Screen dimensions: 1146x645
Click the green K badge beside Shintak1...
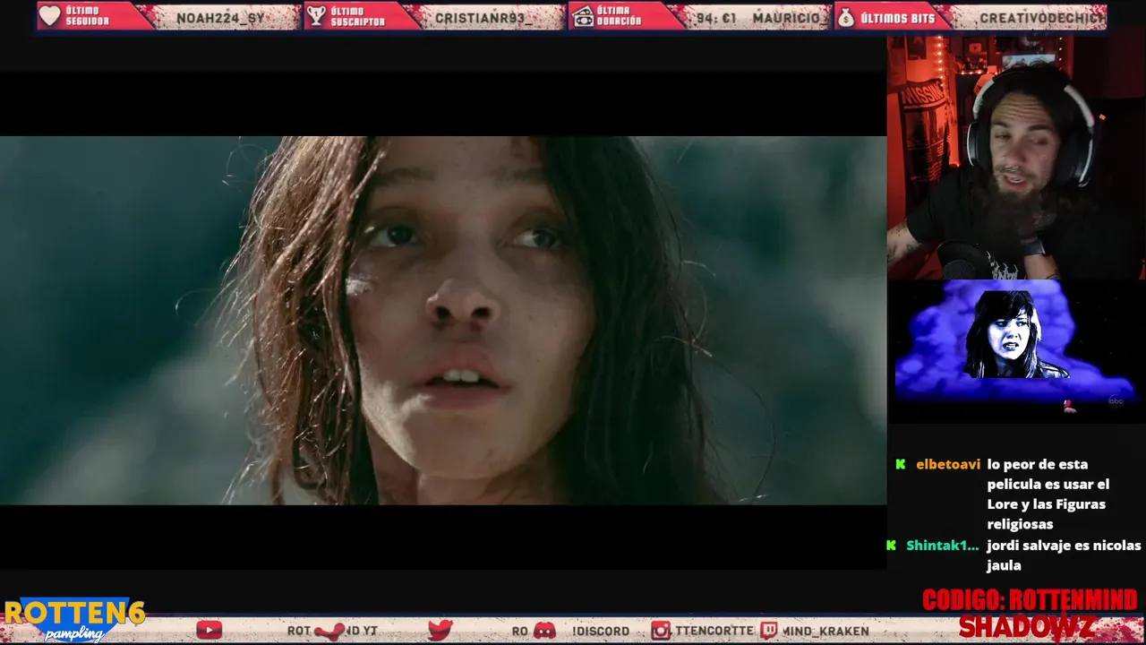[891, 545]
